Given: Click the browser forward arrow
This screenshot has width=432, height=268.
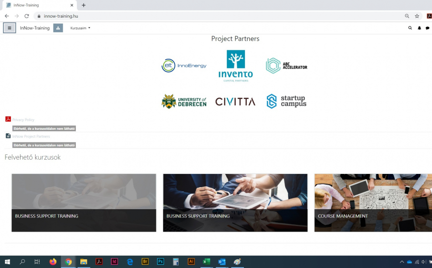Looking at the screenshot, I should [x=17, y=16].
